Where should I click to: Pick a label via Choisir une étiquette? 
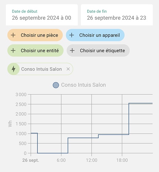point(98,51)
